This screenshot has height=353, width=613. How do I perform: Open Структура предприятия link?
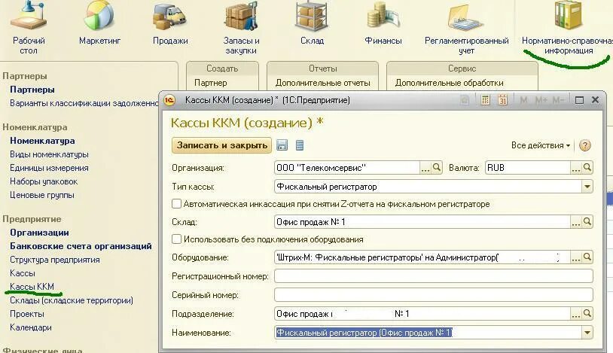55,260
